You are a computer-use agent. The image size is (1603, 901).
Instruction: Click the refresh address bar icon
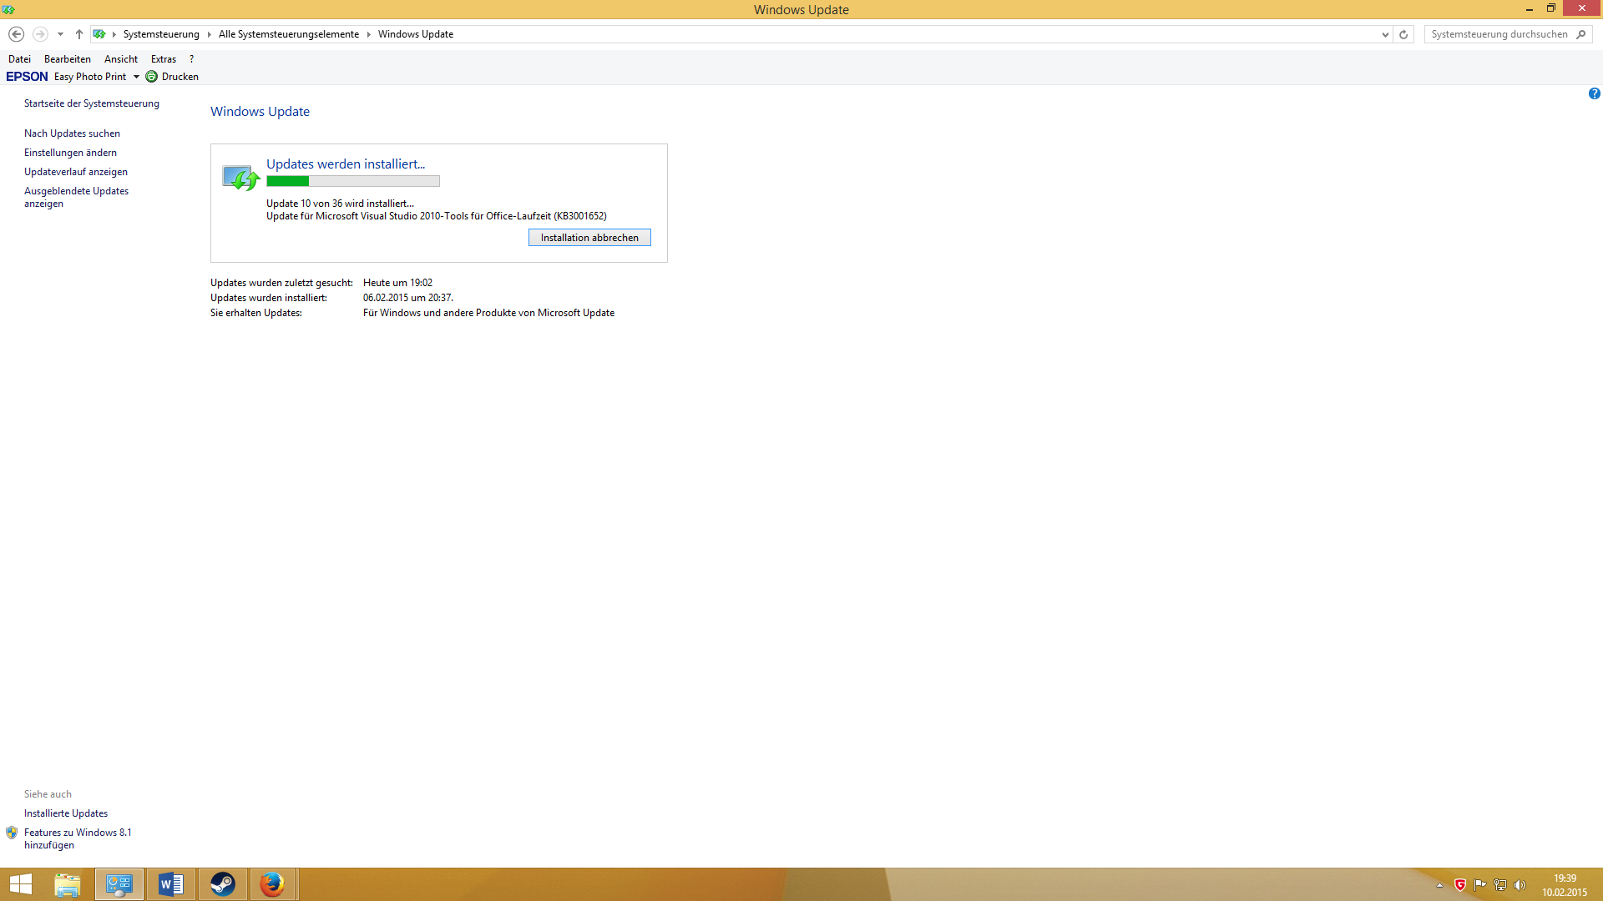pyautogui.click(x=1403, y=34)
